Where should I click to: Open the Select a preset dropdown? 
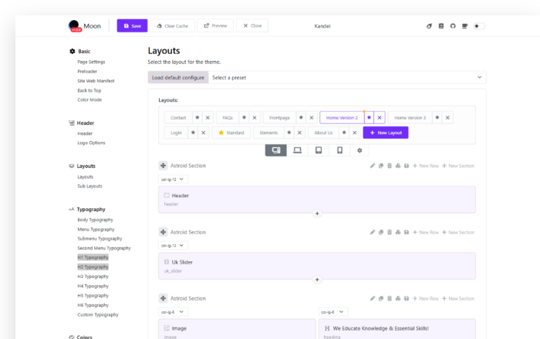coord(347,77)
